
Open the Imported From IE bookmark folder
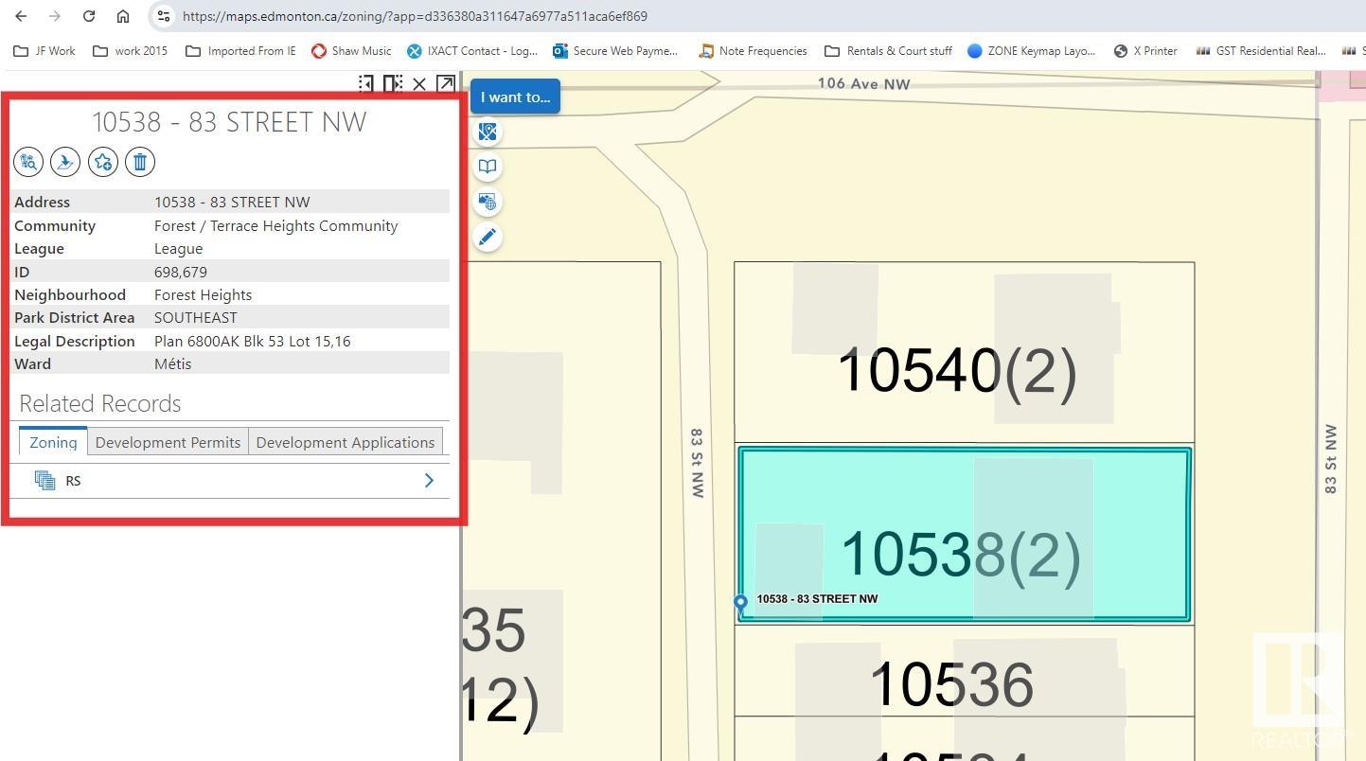click(x=240, y=51)
